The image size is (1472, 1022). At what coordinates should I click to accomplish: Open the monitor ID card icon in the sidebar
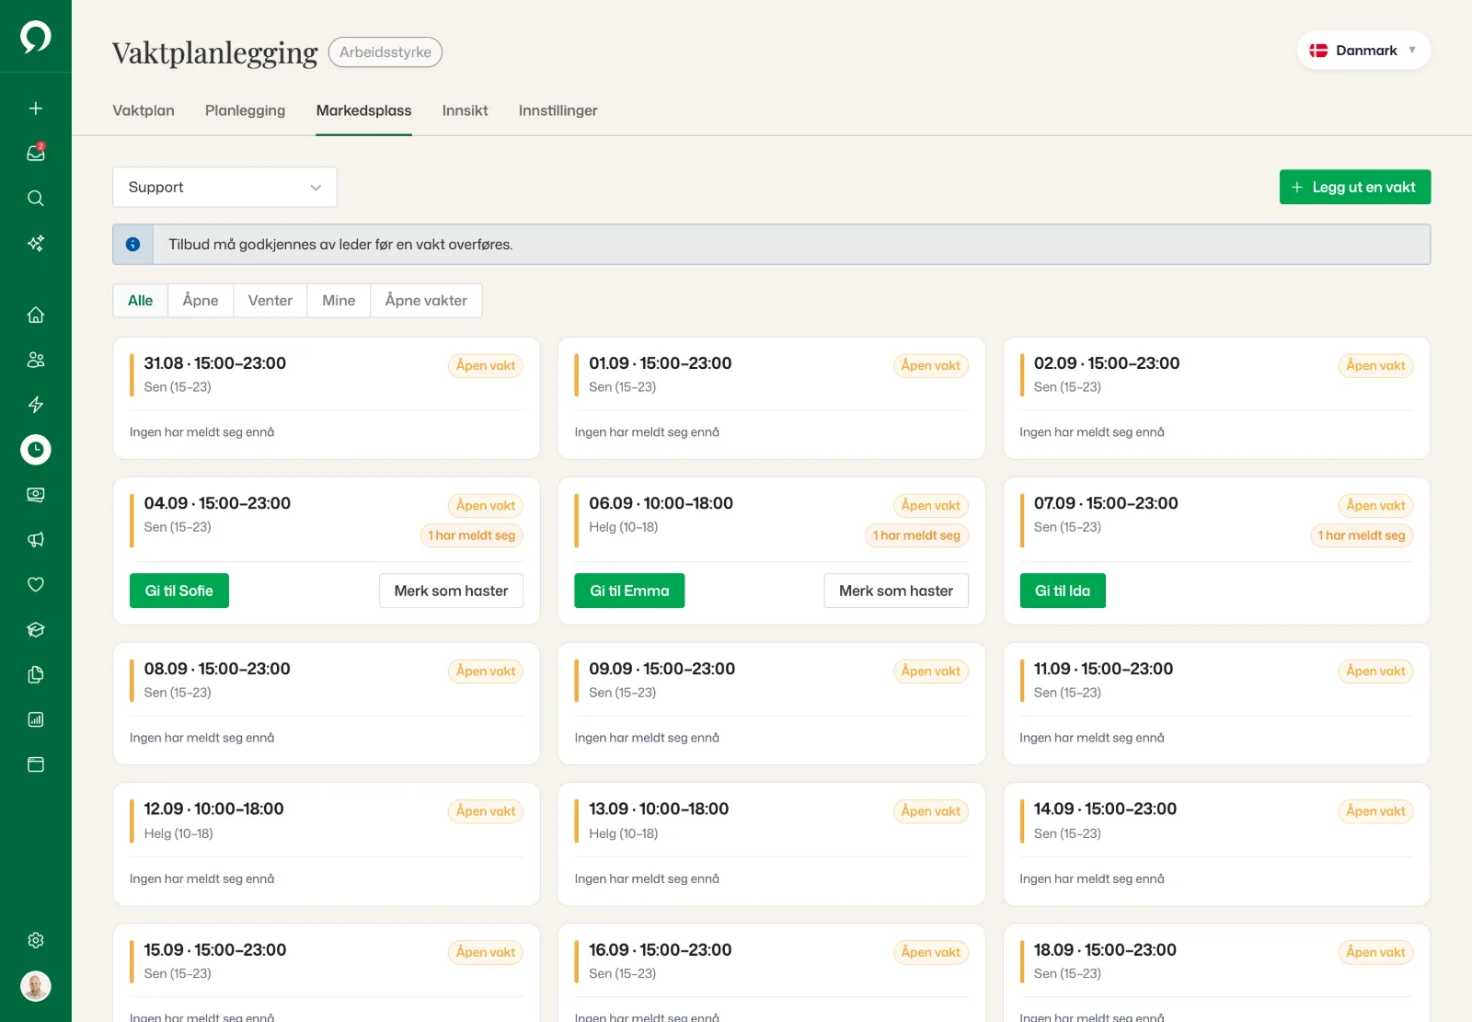[x=36, y=495]
